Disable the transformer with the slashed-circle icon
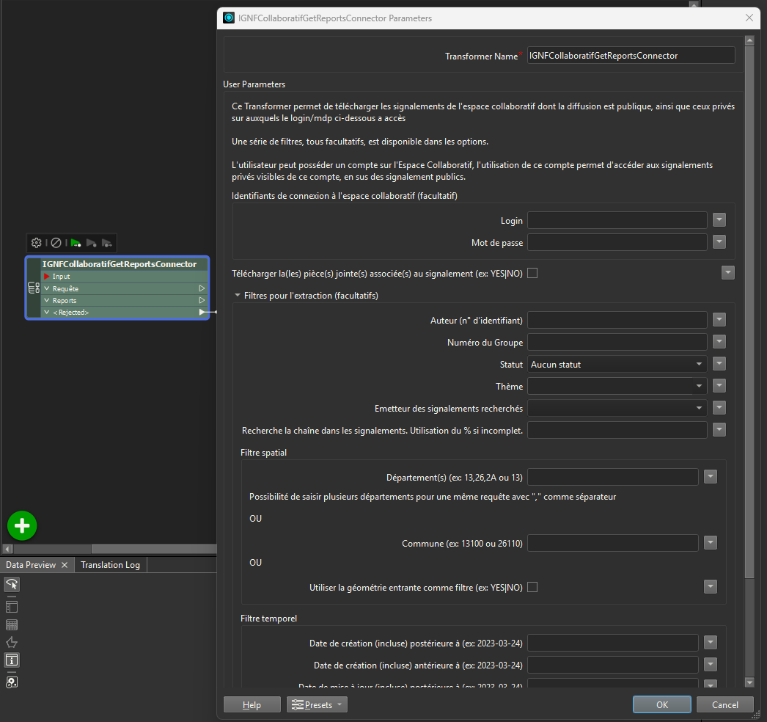 [56, 243]
